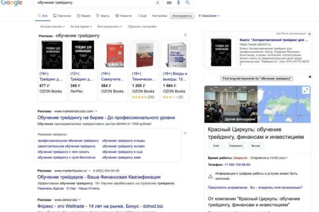Click 'обучение трейдингу киев' query
Screen dimensions: 319x212
(121, 158)
